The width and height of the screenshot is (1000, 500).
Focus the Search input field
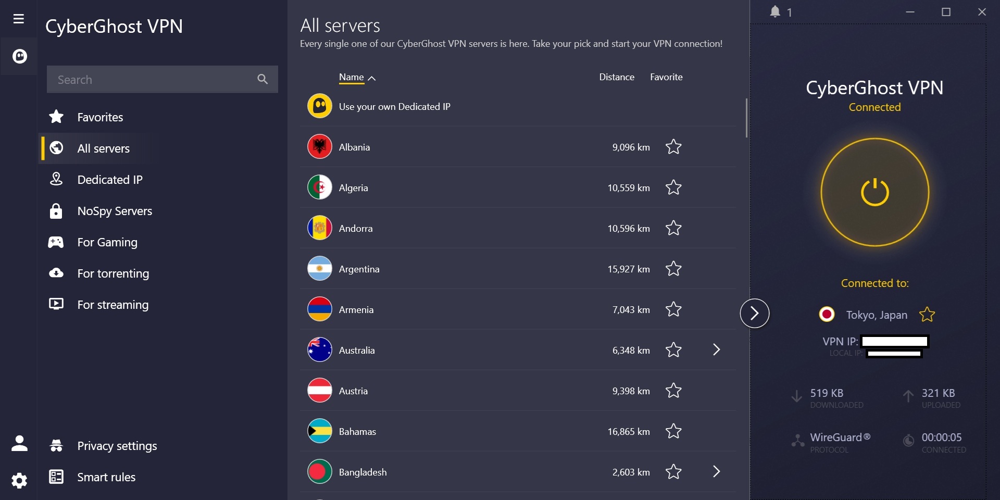click(151, 80)
